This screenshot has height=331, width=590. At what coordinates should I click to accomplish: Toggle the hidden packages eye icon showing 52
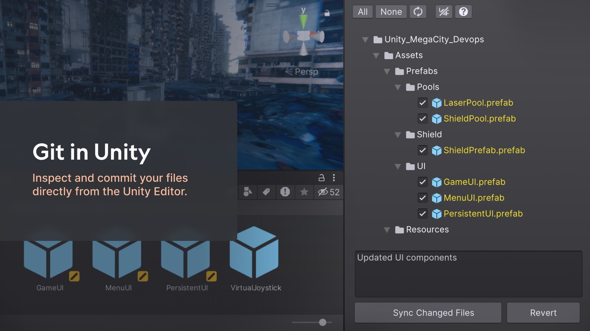click(329, 192)
